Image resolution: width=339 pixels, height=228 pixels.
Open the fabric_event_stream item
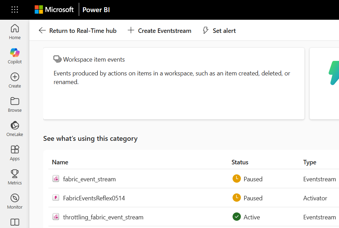pos(89,179)
